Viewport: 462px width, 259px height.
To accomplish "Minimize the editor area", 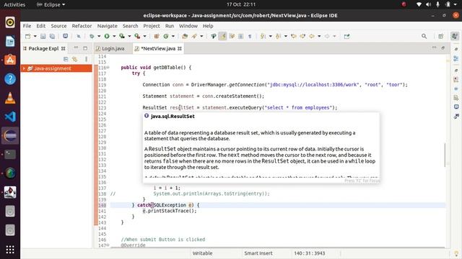I will tap(434, 47).
